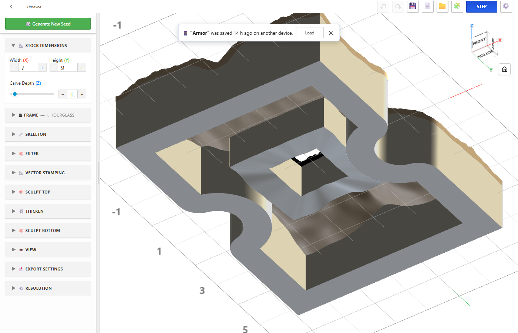Screen dimensions: 518x333
Task: Click the BOTTOM face of view cube
Action: tap(485, 54)
